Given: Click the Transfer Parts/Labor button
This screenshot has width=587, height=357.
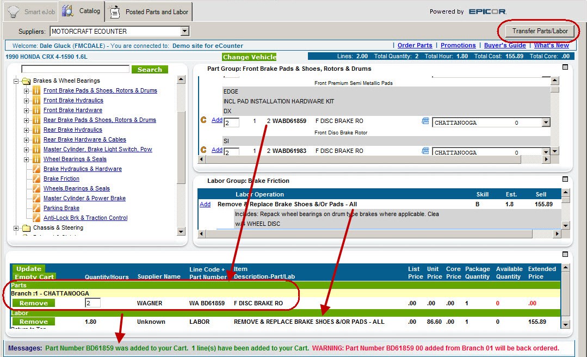Looking at the screenshot, I should [540, 31].
